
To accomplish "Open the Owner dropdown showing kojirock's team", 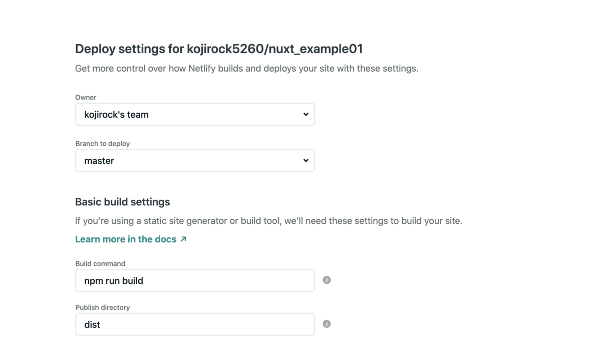I will 195,114.
